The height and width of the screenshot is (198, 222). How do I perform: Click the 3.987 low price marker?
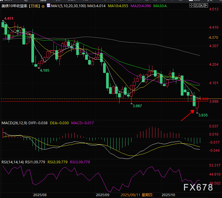pos(137,106)
